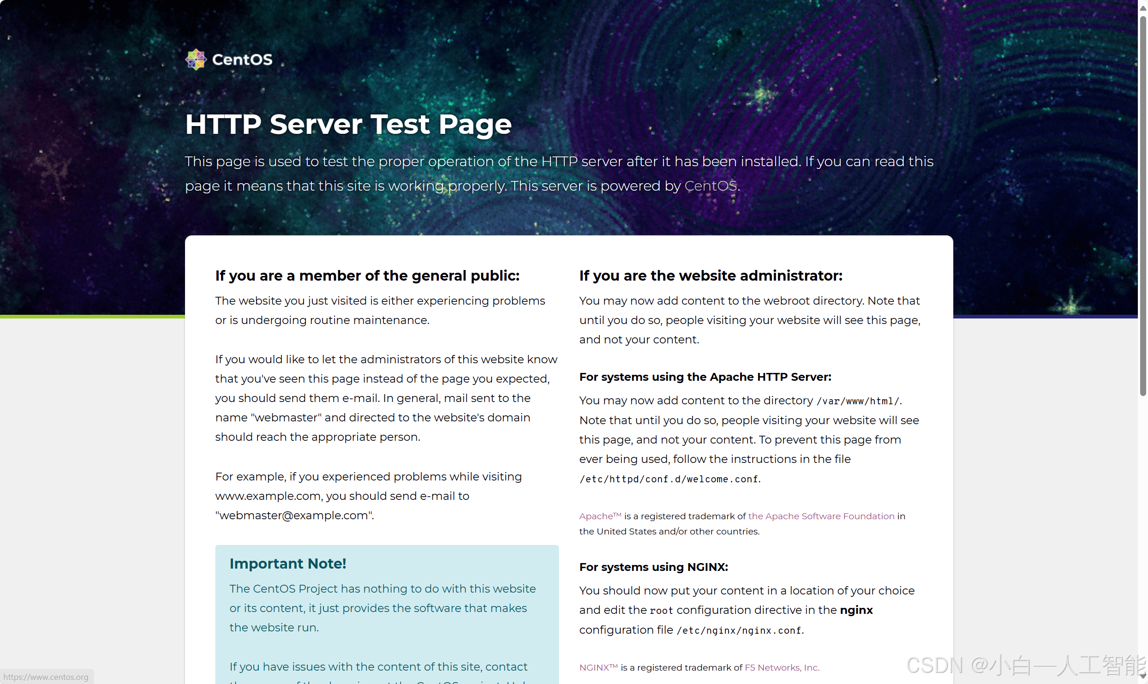Open the Apache™ trademark link
1148x684 pixels.
click(600, 516)
